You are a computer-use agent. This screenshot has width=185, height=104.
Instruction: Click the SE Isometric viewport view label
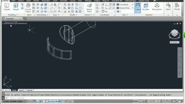[10, 23]
